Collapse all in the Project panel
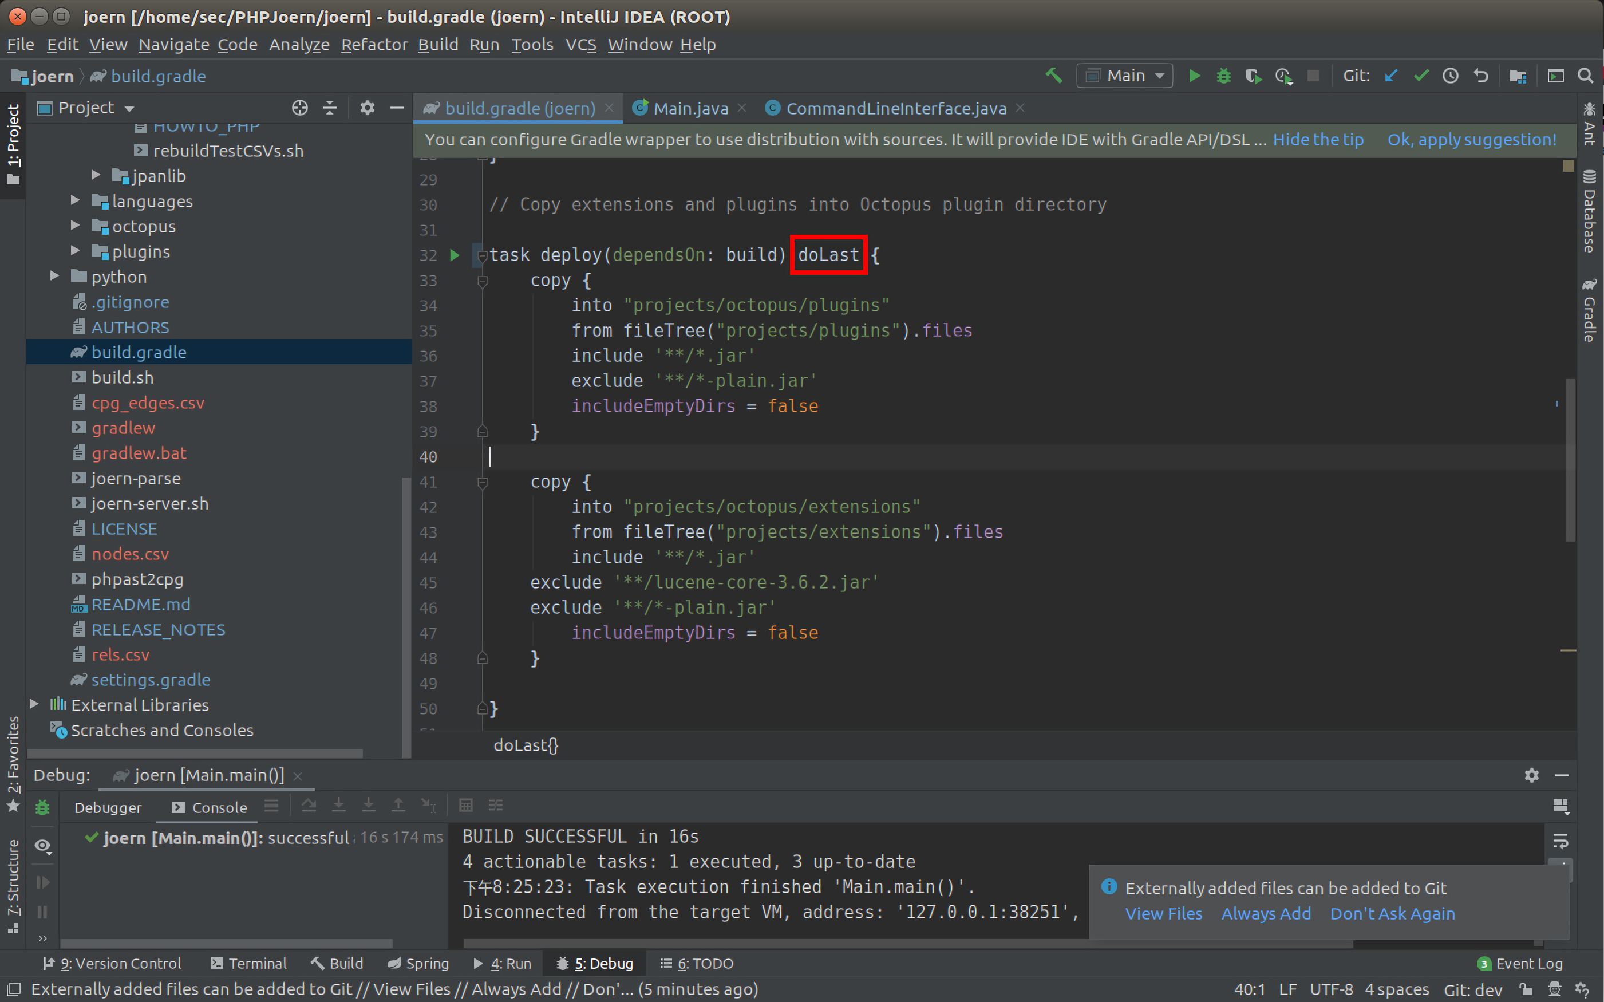1604x1002 pixels. click(329, 108)
